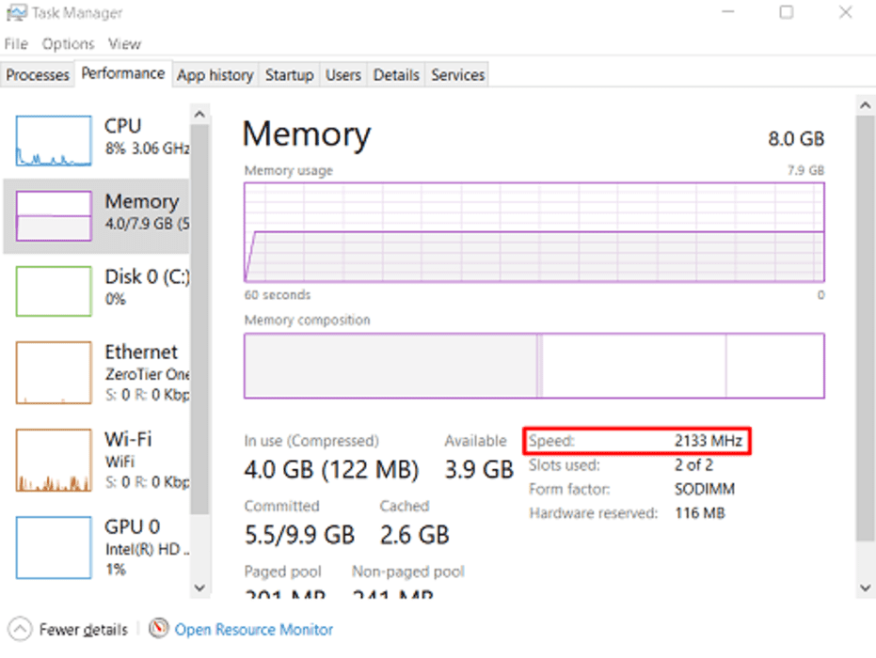The width and height of the screenshot is (876, 658).
Task: Open Resource Monitor link
Action: tap(254, 629)
